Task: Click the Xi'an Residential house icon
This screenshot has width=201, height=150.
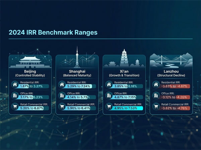Action: click(109, 84)
